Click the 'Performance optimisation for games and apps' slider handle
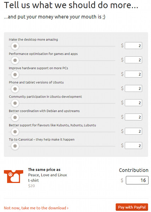The image size is (151, 212). tap(15, 60)
